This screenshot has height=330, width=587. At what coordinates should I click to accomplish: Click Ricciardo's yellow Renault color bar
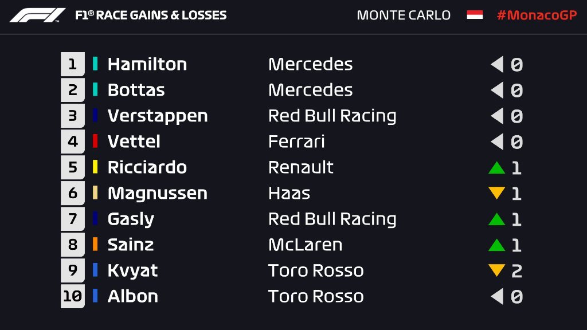[95, 167]
